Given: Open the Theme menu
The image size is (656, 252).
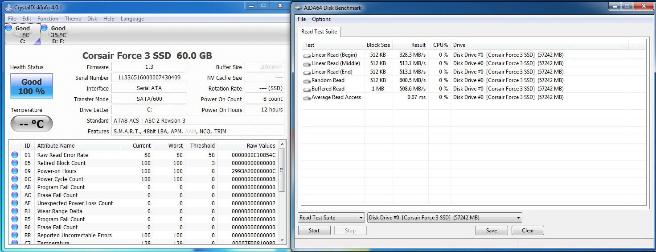Looking at the screenshot, I should pos(73,19).
